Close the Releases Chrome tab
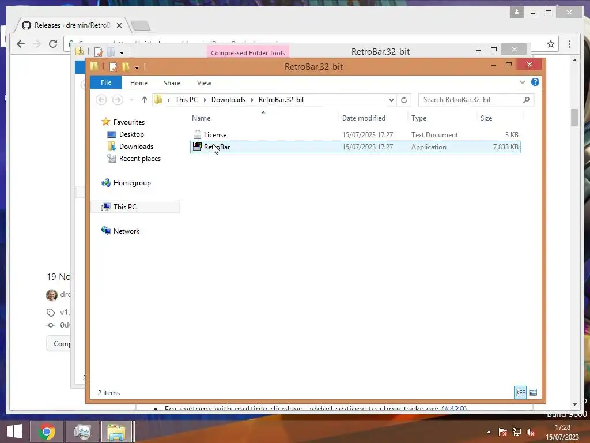Screen dimensions: 590x443 click(119, 25)
